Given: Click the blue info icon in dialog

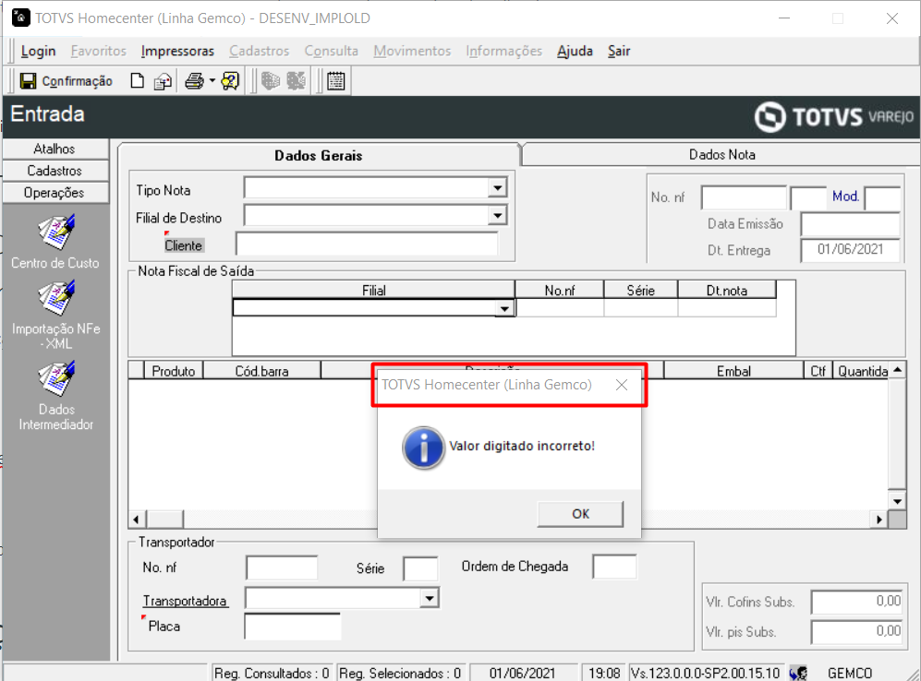Looking at the screenshot, I should pyautogui.click(x=423, y=448).
